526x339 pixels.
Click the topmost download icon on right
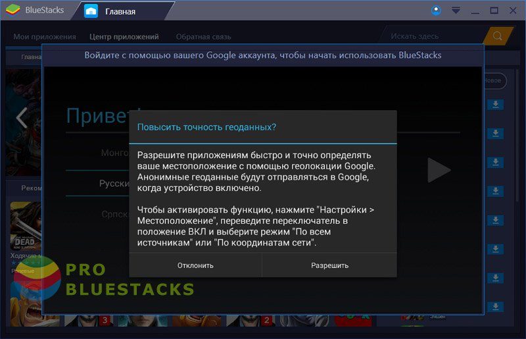click(x=494, y=104)
